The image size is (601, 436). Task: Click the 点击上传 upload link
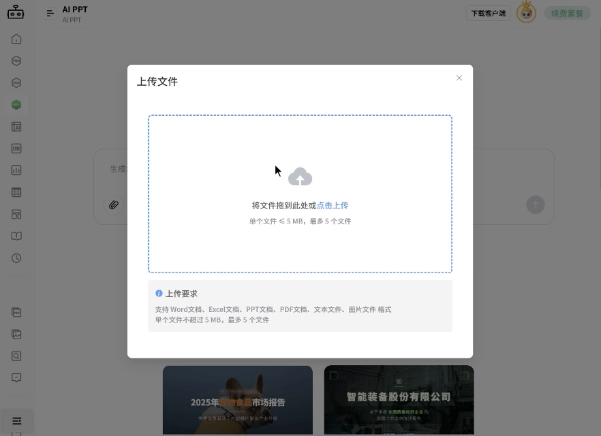tap(333, 205)
